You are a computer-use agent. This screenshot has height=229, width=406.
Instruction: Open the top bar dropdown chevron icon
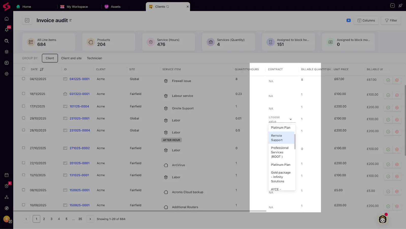(392, 6)
